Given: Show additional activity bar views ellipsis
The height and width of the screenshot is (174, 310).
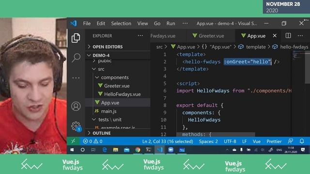Looking at the screenshot, I should tap(76, 78).
